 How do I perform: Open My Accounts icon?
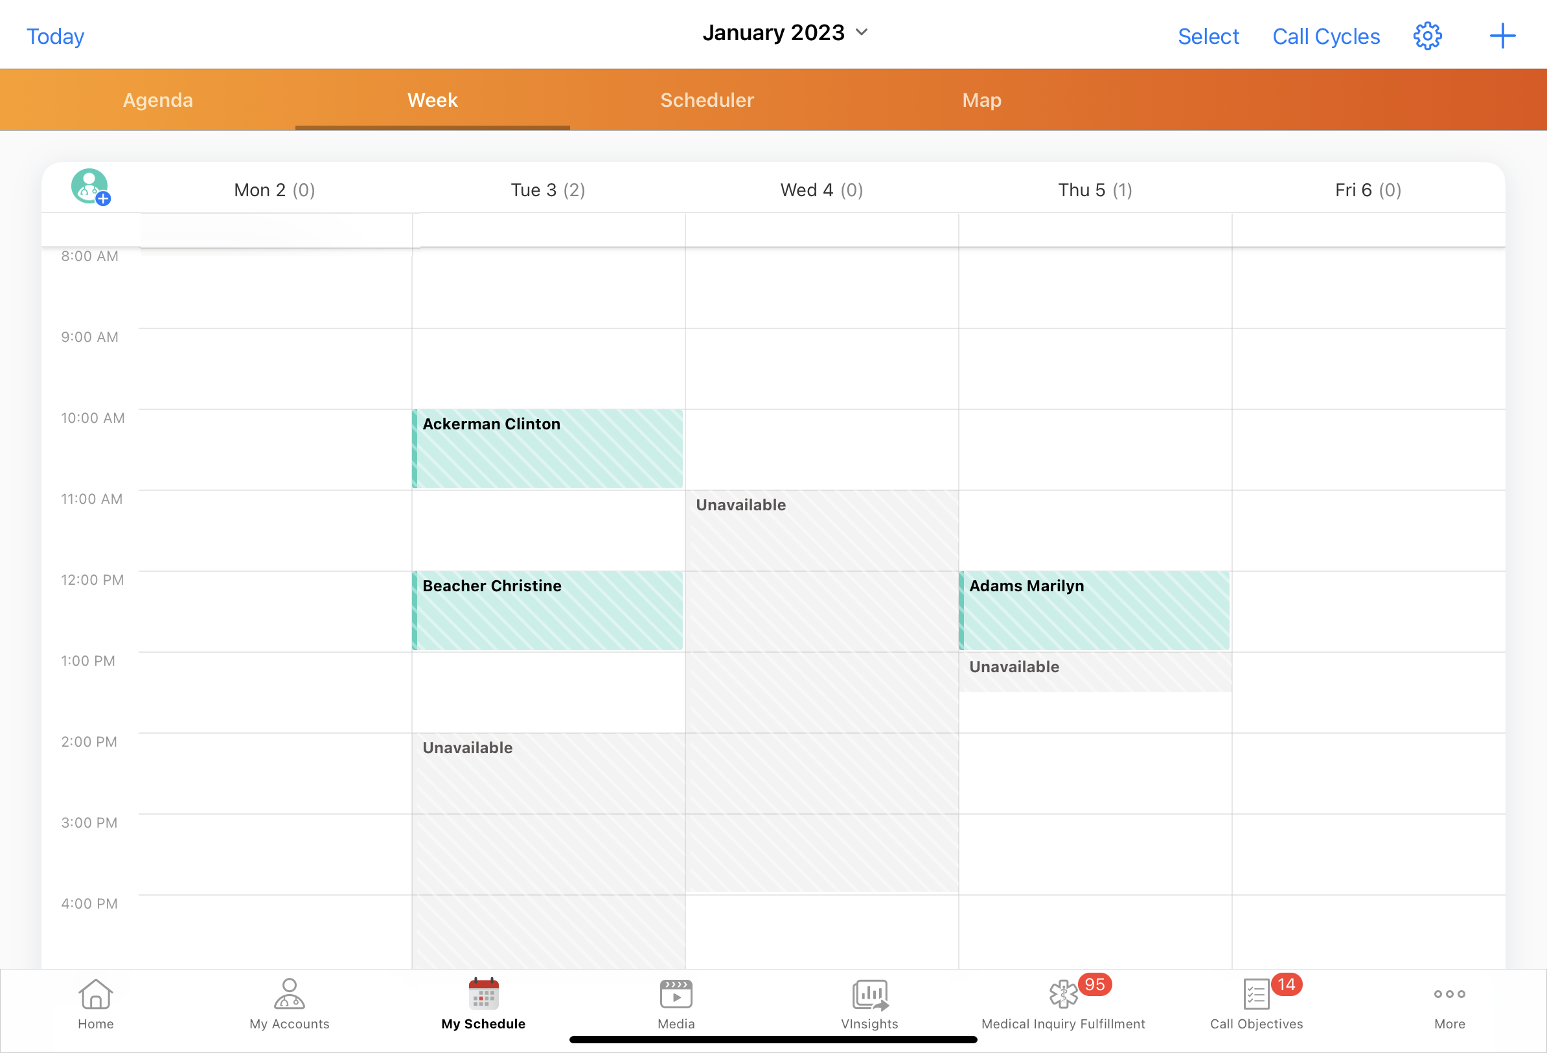pos(289,1004)
